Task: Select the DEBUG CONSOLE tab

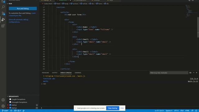Action: [66, 73]
